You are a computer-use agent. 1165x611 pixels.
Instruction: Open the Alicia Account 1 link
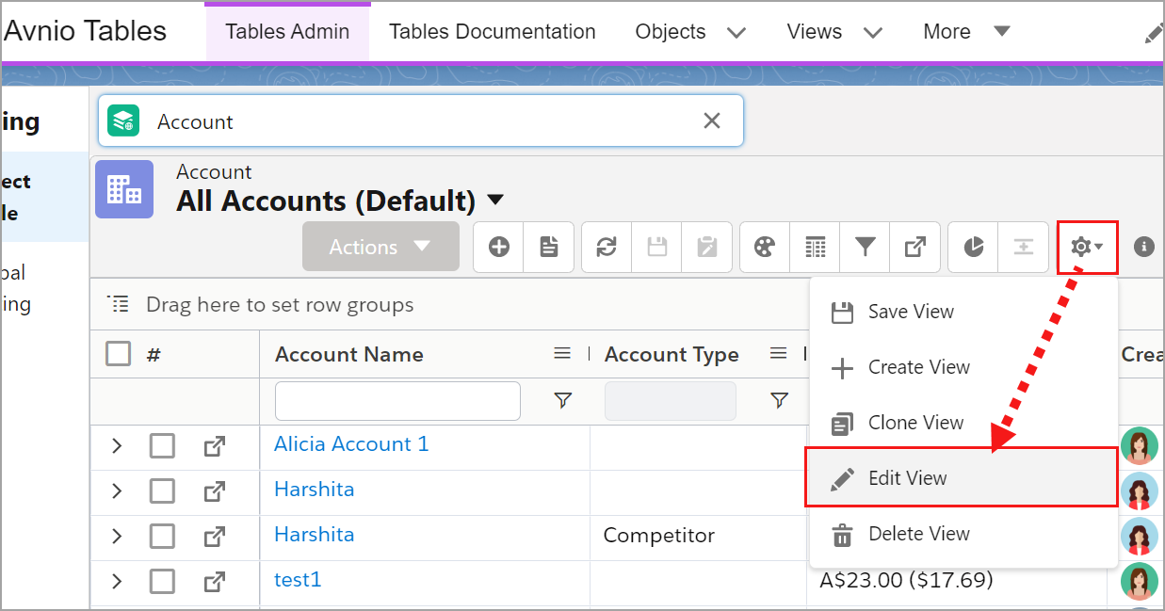coord(351,444)
